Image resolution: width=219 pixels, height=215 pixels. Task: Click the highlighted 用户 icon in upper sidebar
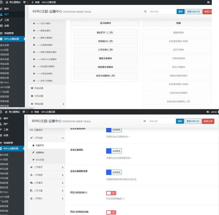(x=1, y=14)
